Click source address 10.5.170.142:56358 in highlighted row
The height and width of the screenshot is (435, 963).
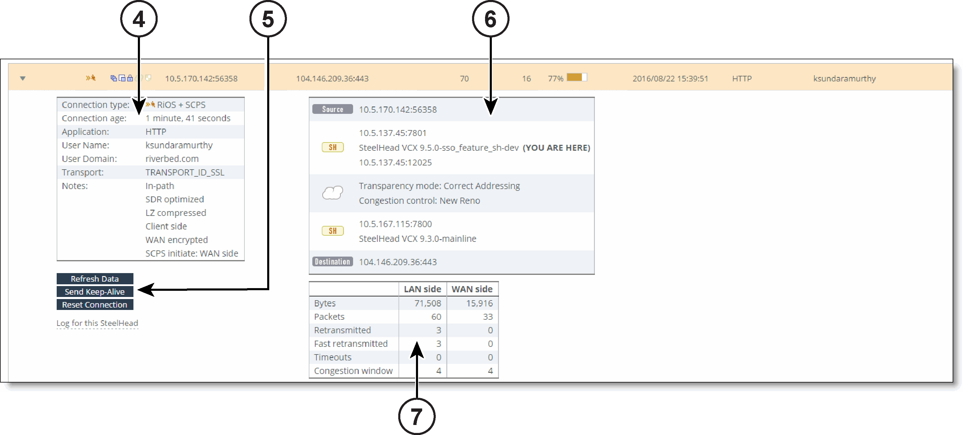tap(201, 79)
